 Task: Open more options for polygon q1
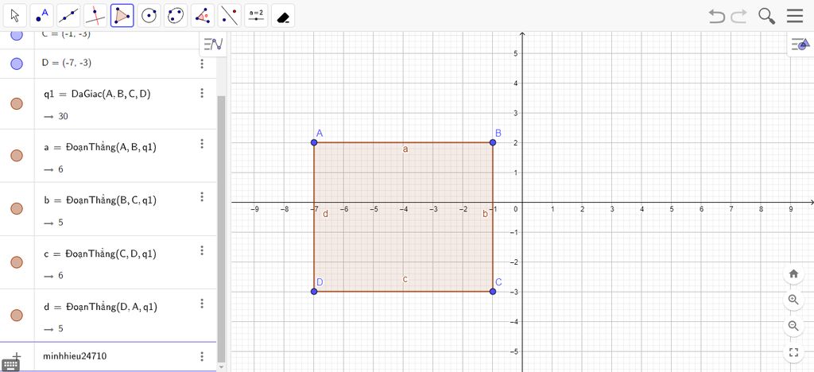(202, 93)
